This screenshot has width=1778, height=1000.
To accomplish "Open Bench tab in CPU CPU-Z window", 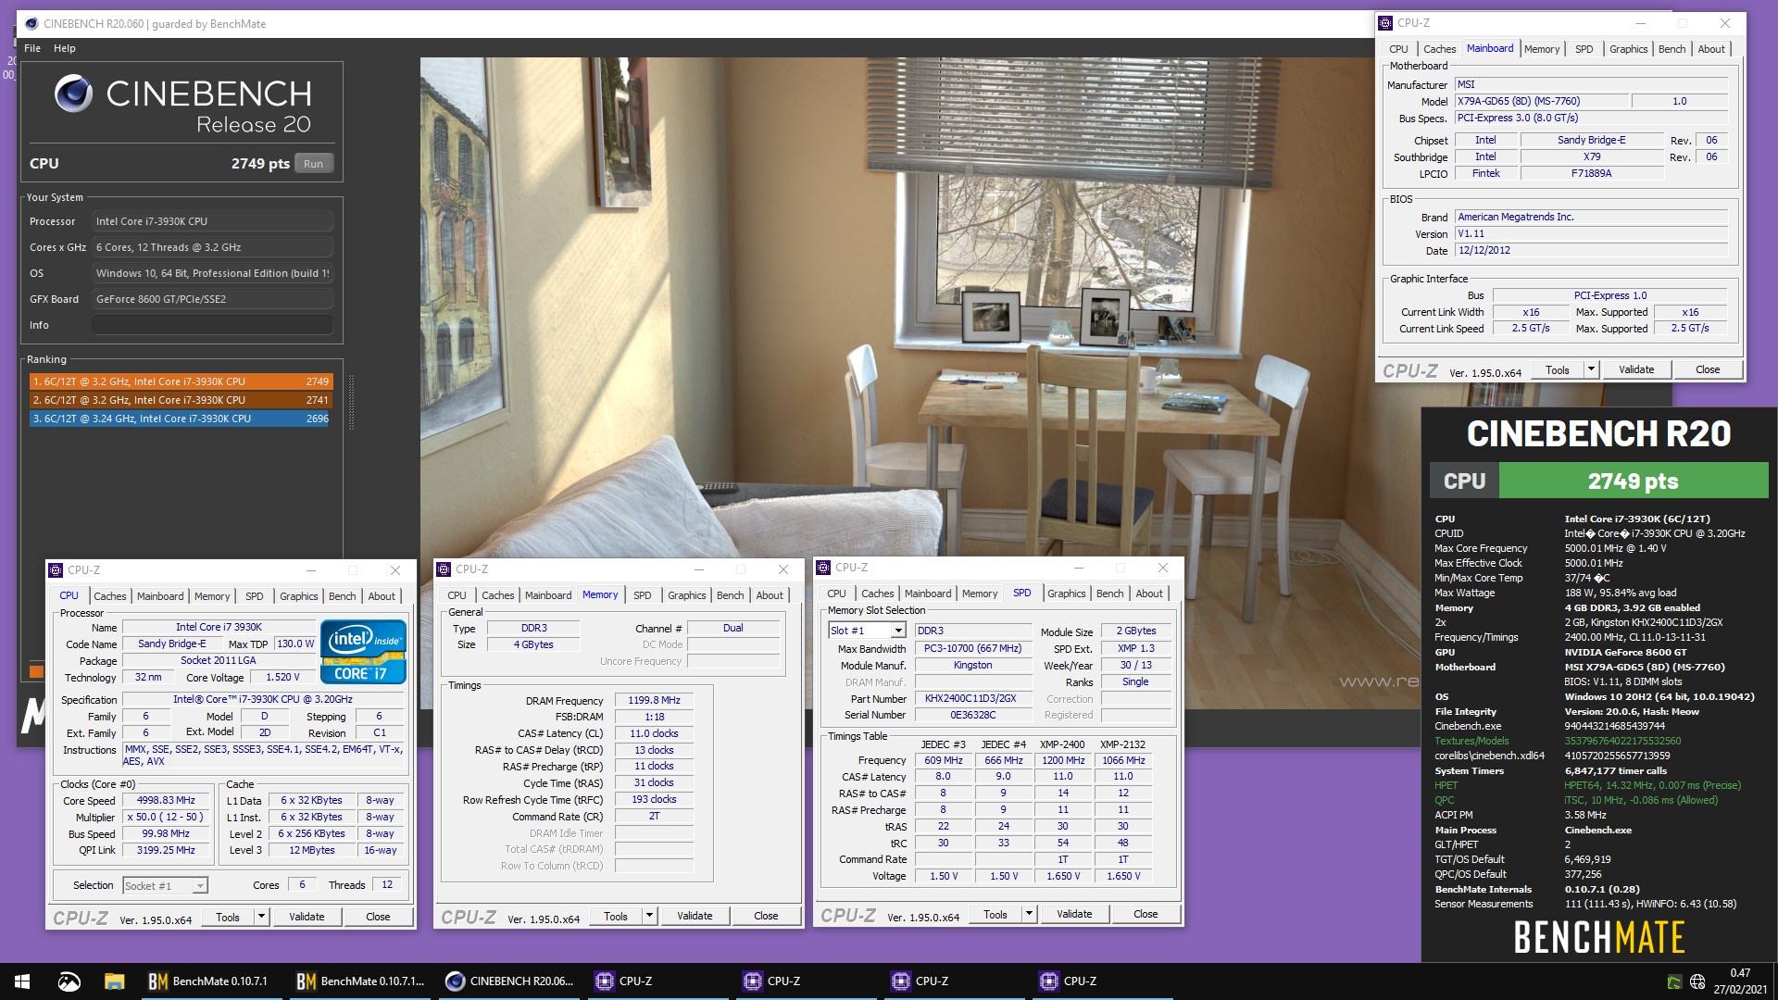I will tap(342, 596).
